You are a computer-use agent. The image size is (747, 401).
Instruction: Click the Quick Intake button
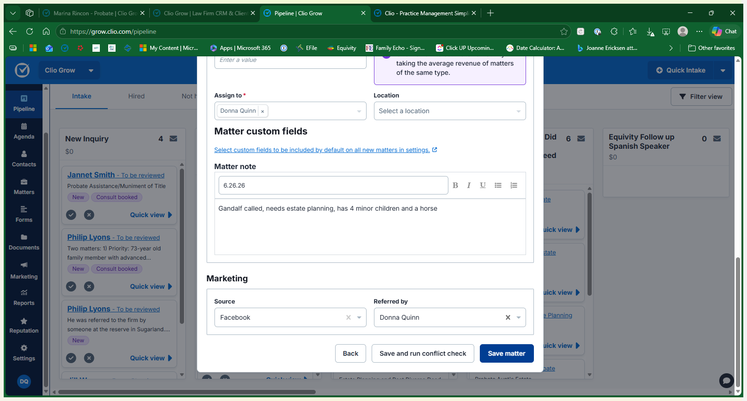pos(681,70)
